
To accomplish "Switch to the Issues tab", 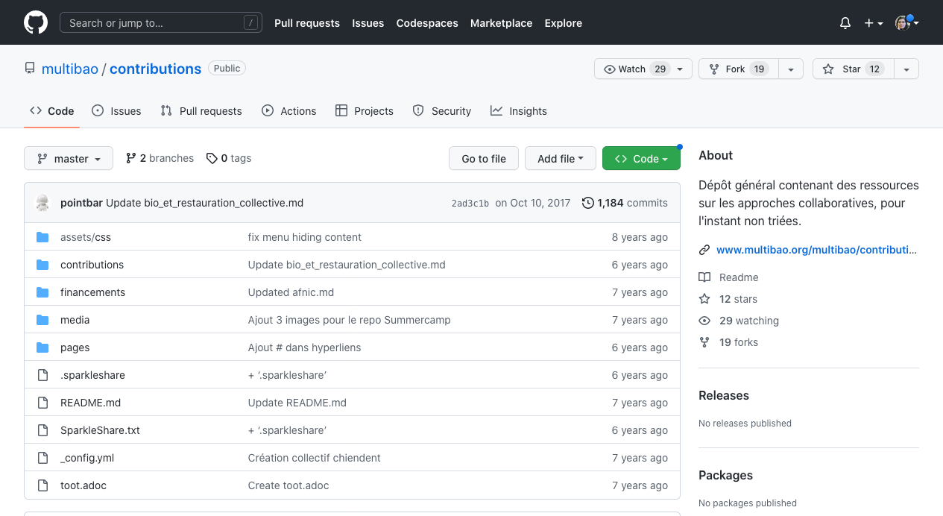I will pos(116,111).
